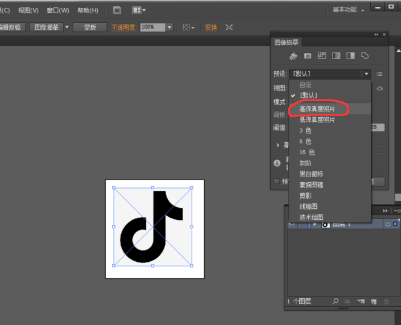
Task: Toggle the view eye icon in Image Trace
Action: [x=379, y=88]
